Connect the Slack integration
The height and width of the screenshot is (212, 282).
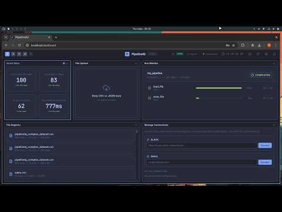click(x=265, y=145)
